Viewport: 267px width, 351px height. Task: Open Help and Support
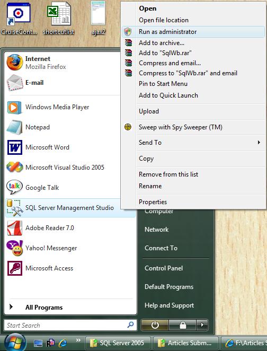point(169,305)
